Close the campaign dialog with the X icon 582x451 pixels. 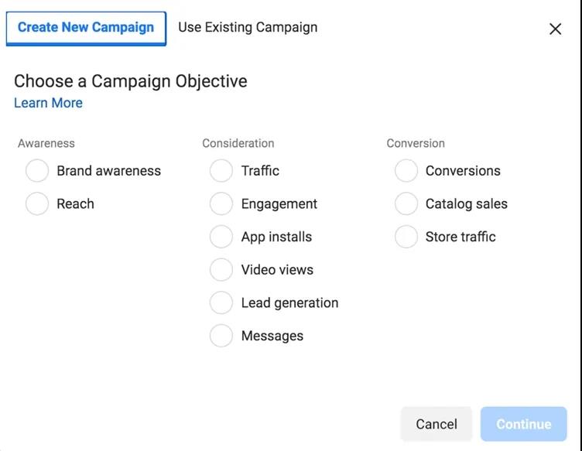[x=555, y=29]
